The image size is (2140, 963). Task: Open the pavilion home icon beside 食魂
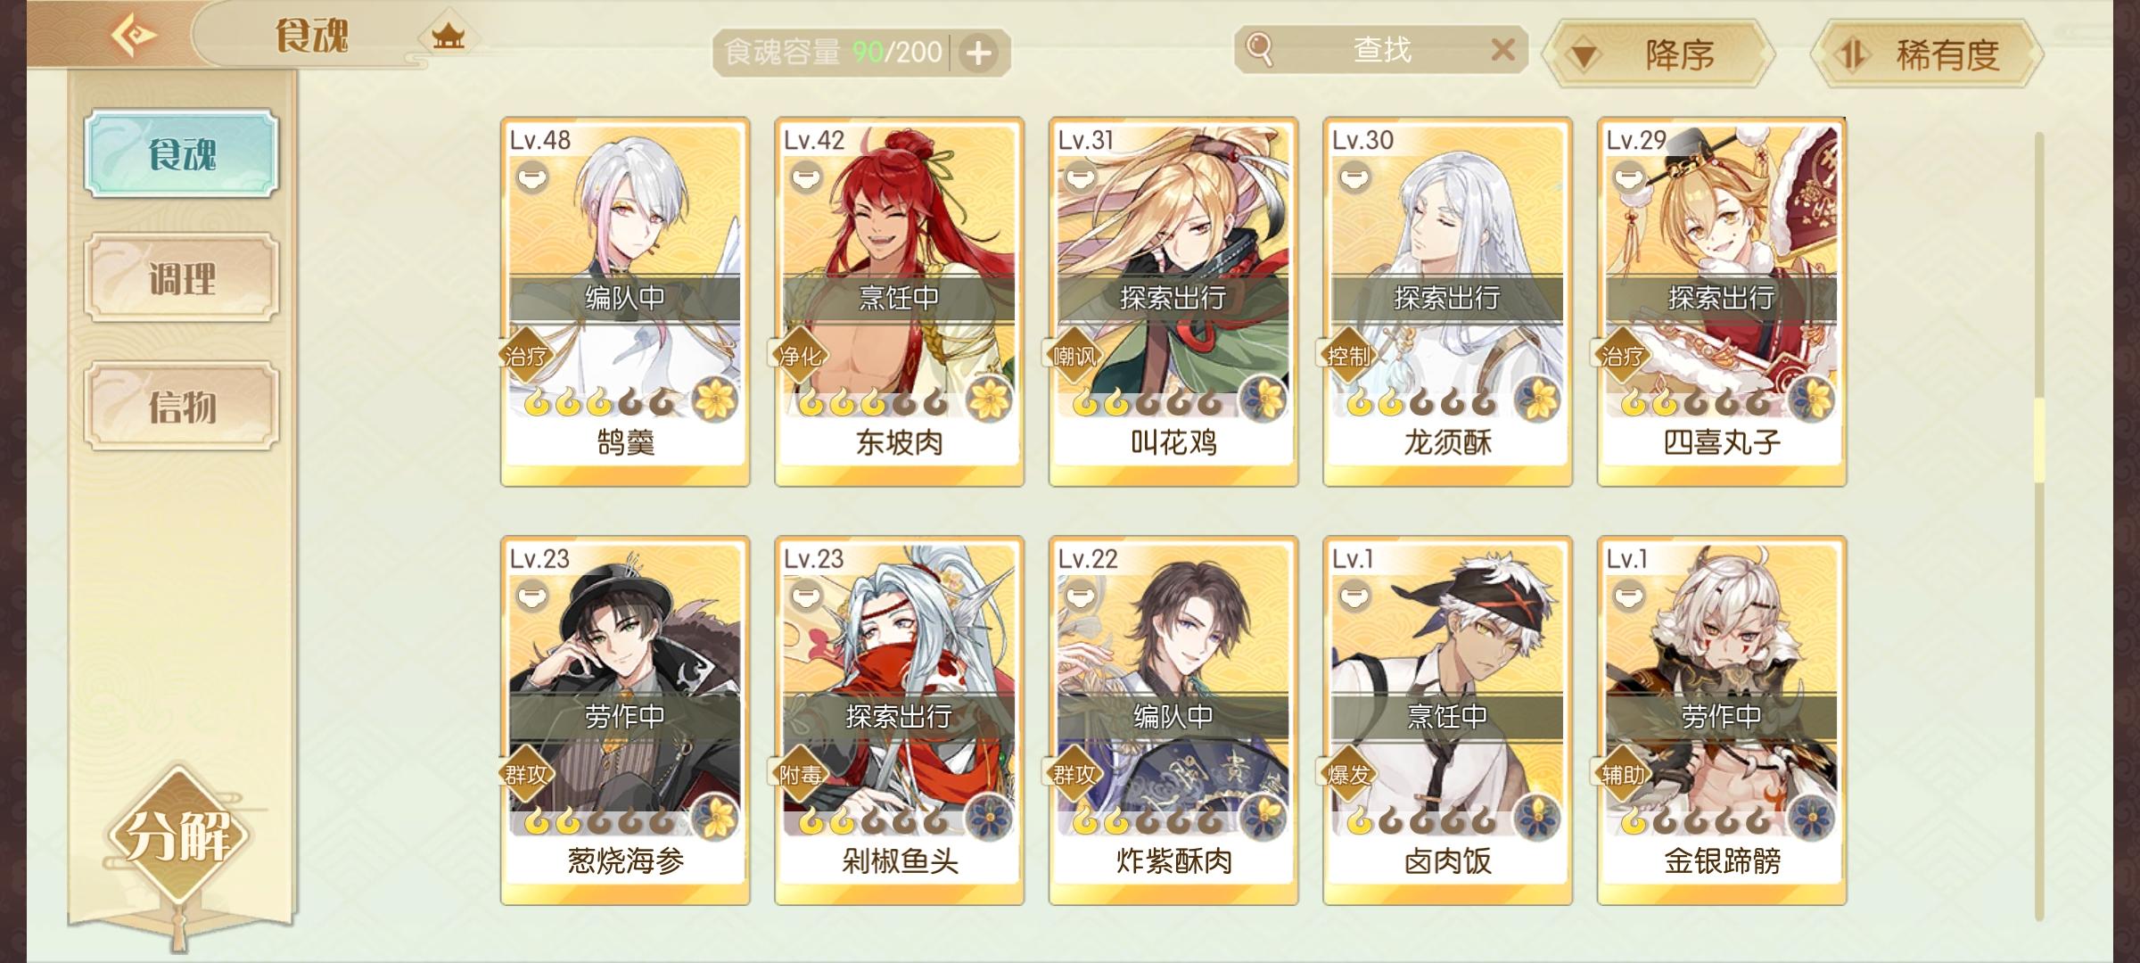(x=449, y=37)
